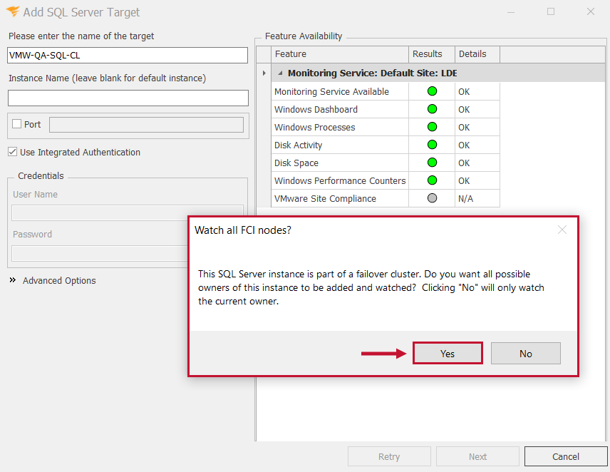The width and height of the screenshot is (610, 472).
Task: Collapse the Monitoring Service: Default Site: LDE group
Action: pos(279,72)
